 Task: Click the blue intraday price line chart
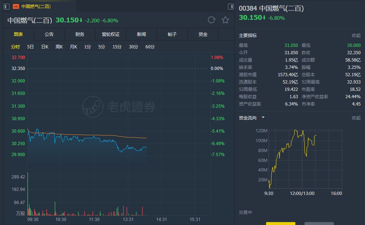coord(87,140)
